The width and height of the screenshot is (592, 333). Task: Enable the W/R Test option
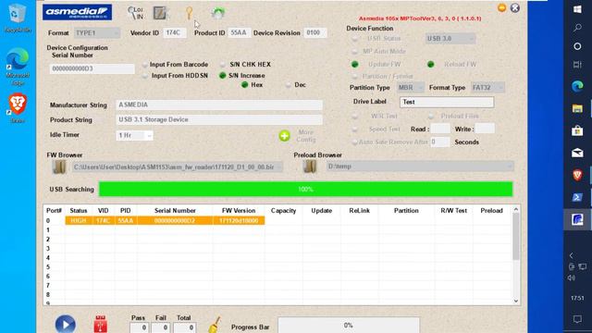click(x=355, y=117)
